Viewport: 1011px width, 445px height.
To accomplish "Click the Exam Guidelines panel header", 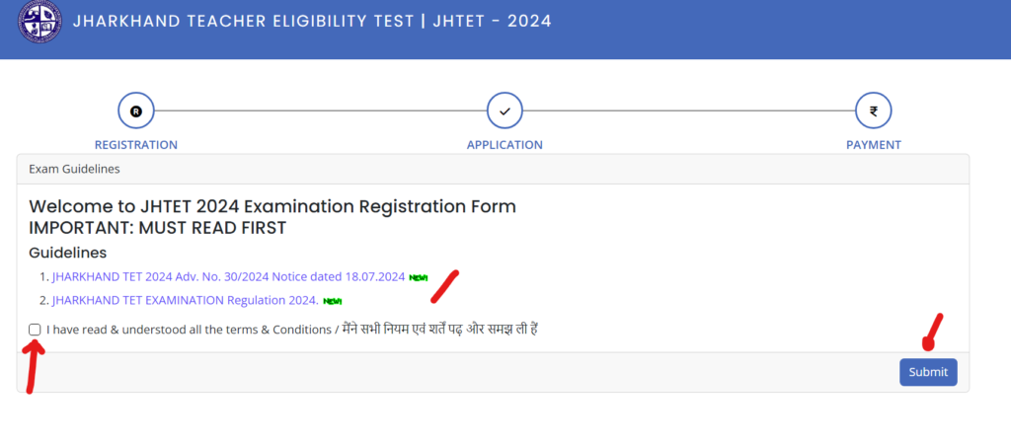I will [x=493, y=170].
